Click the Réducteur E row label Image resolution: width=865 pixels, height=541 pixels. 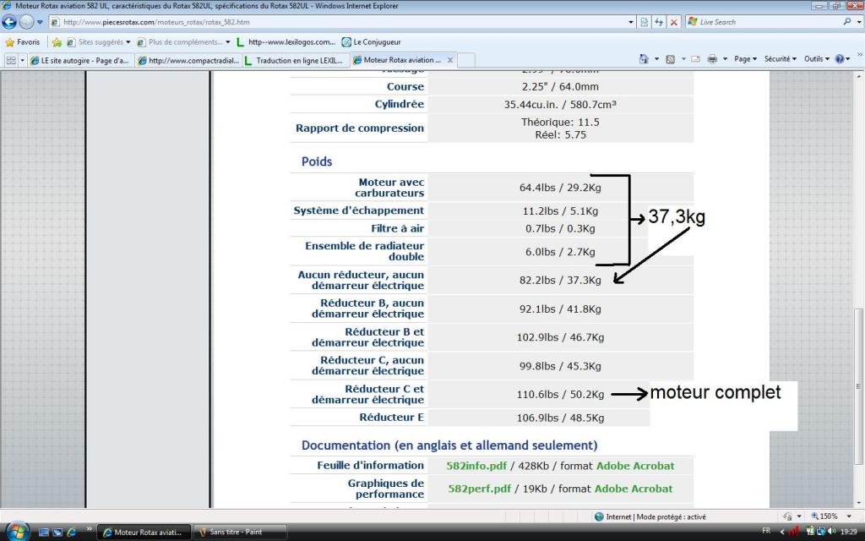click(392, 418)
